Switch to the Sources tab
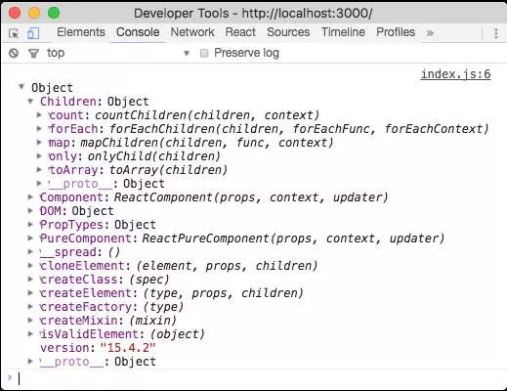The image size is (507, 391). click(288, 32)
